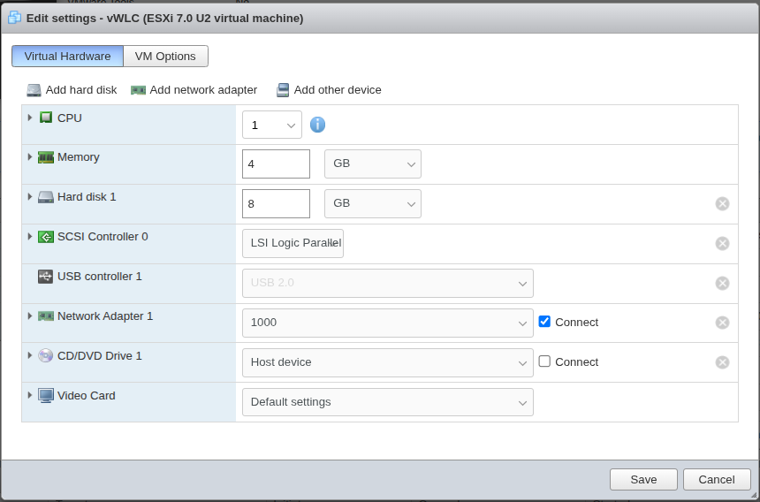Open the CPU count dropdown

coord(271,125)
